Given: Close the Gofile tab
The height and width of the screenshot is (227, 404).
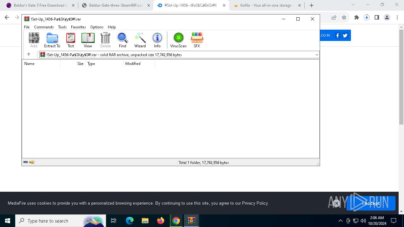Looking at the screenshot, I should click(x=299, y=5).
